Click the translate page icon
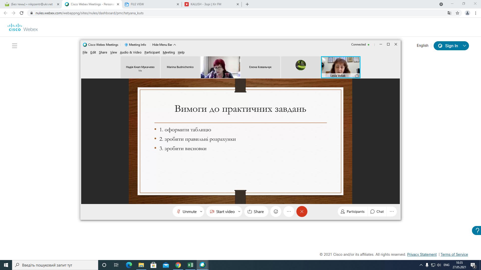The height and width of the screenshot is (270, 481). (x=449, y=13)
